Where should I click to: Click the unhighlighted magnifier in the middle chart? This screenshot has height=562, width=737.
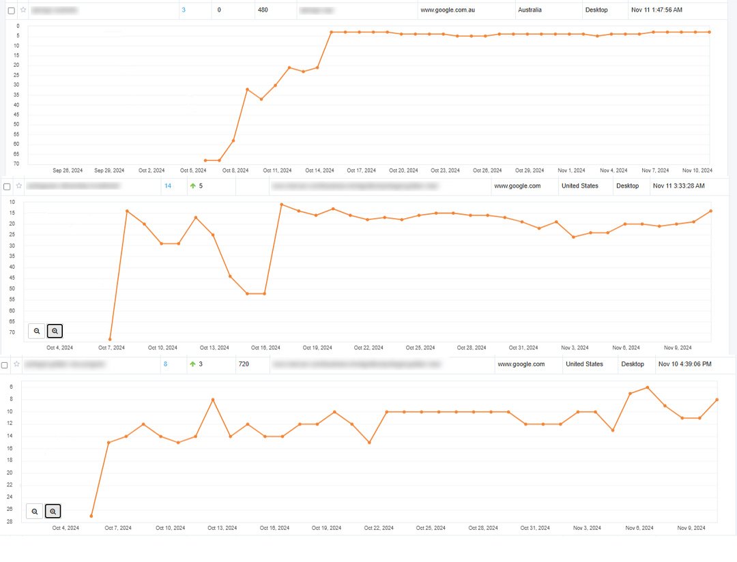pyautogui.click(x=37, y=331)
